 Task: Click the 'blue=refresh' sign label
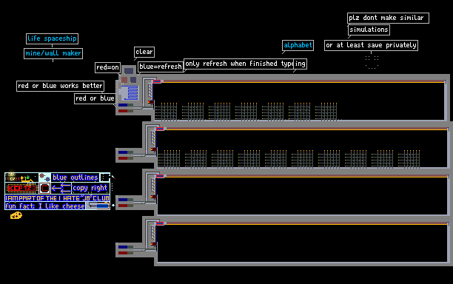[161, 67]
